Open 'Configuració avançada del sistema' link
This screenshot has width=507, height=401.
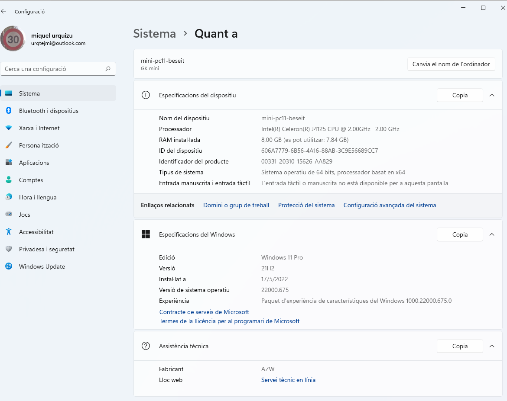(390, 205)
